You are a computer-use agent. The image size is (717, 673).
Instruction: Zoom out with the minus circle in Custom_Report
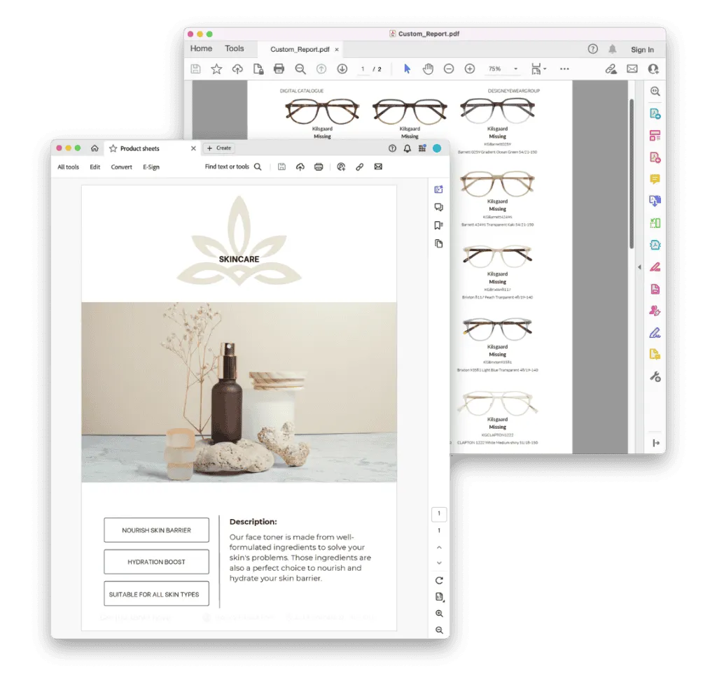point(449,69)
